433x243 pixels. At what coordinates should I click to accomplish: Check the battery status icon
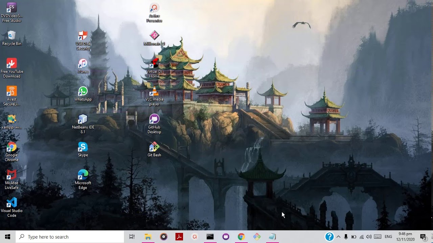pyautogui.click(x=354, y=237)
